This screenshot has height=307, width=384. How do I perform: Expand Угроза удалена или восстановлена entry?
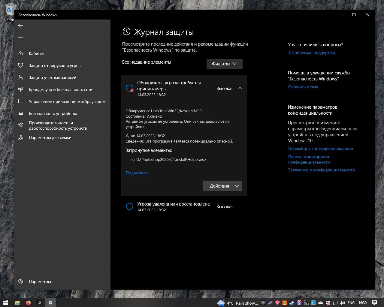[184, 207]
